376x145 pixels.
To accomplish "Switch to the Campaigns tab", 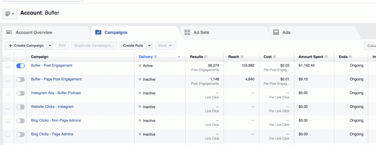I will [x=135, y=32].
